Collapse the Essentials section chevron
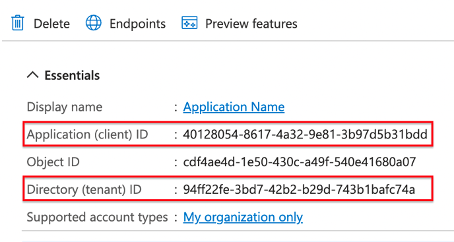Screen dimensions: 454x242 coord(33,75)
